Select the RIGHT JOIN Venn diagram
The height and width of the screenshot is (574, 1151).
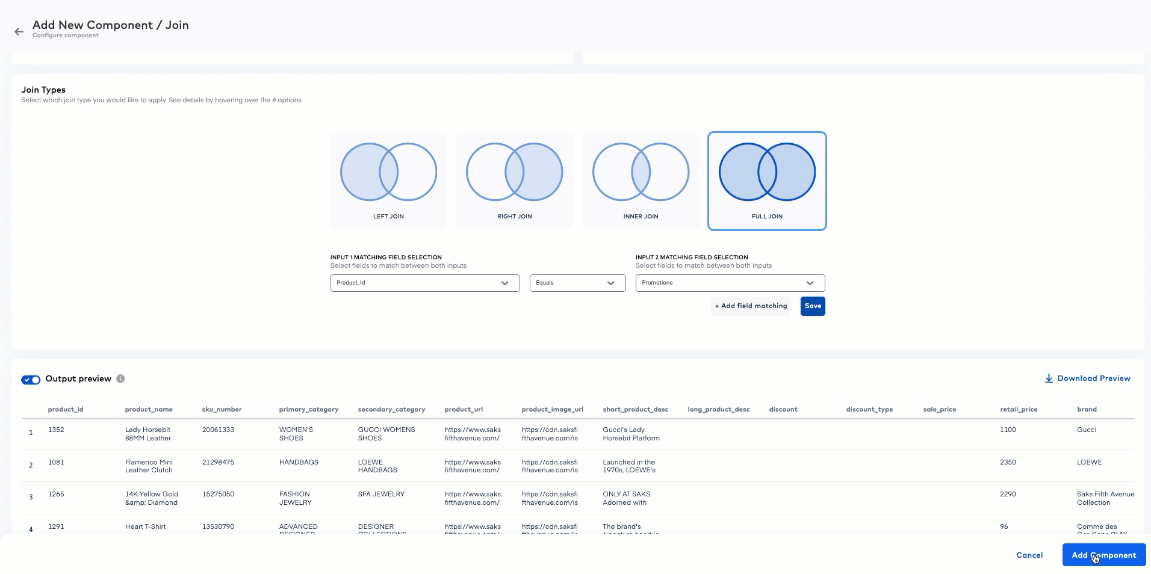click(x=514, y=181)
